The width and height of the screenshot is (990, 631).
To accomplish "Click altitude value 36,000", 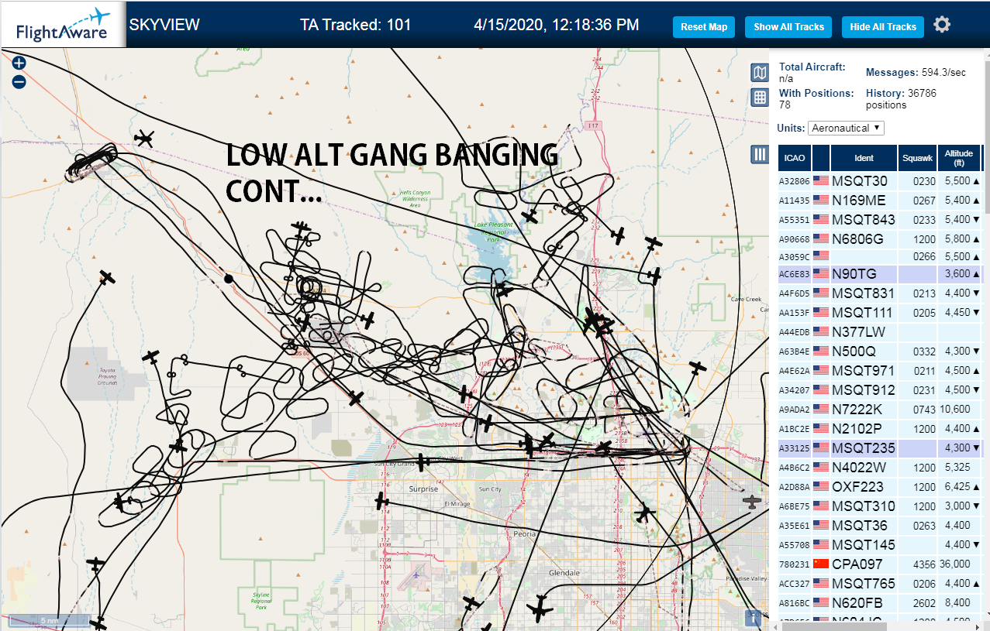I will tap(956, 564).
